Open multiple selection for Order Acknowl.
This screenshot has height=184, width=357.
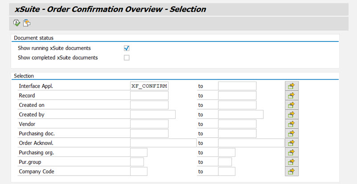coord(291,143)
